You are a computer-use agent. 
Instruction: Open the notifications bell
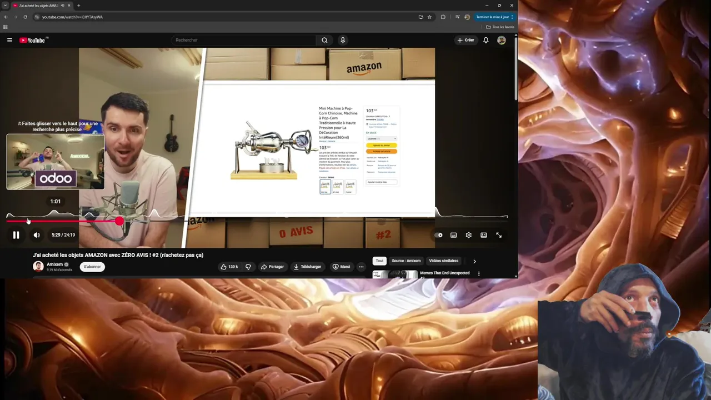click(x=486, y=40)
